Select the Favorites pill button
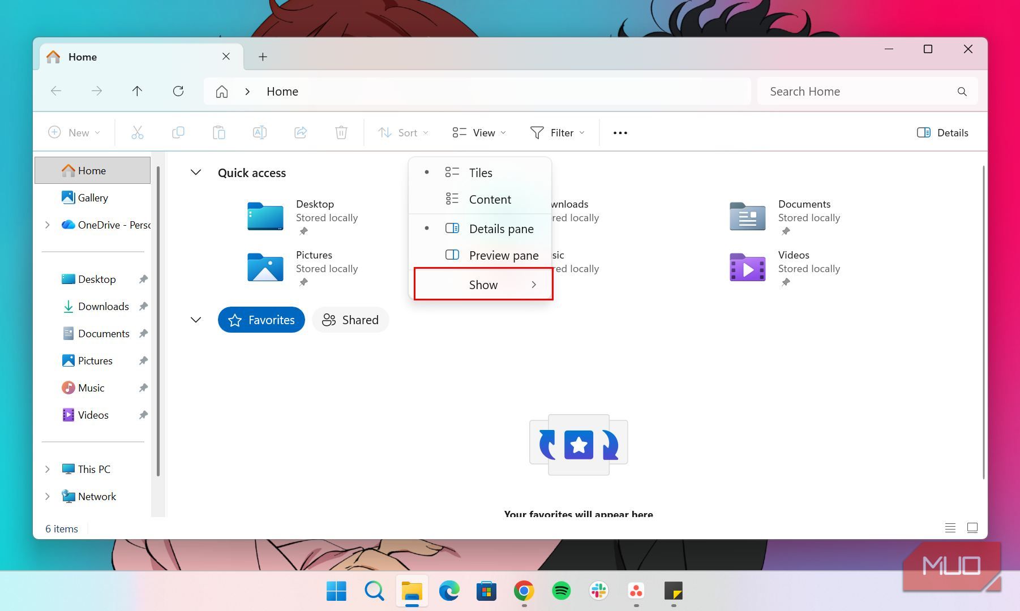The width and height of the screenshot is (1020, 611). (x=262, y=320)
